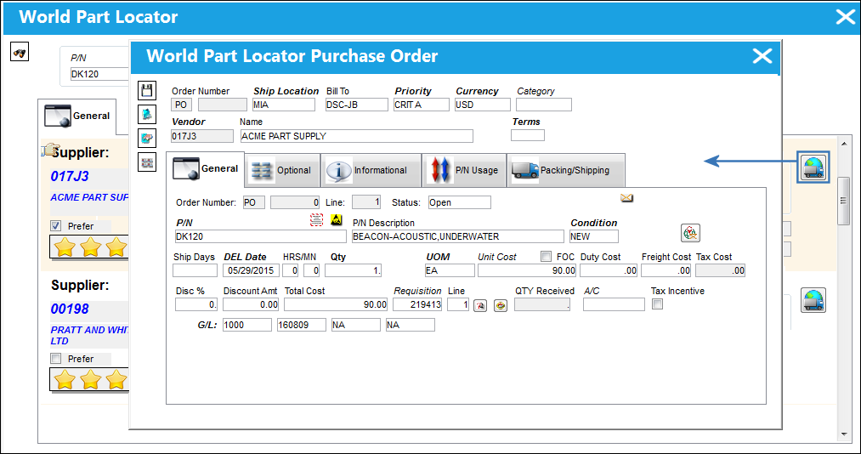Click the empty Category field
The width and height of the screenshot is (861, 454).
point(544,105)
